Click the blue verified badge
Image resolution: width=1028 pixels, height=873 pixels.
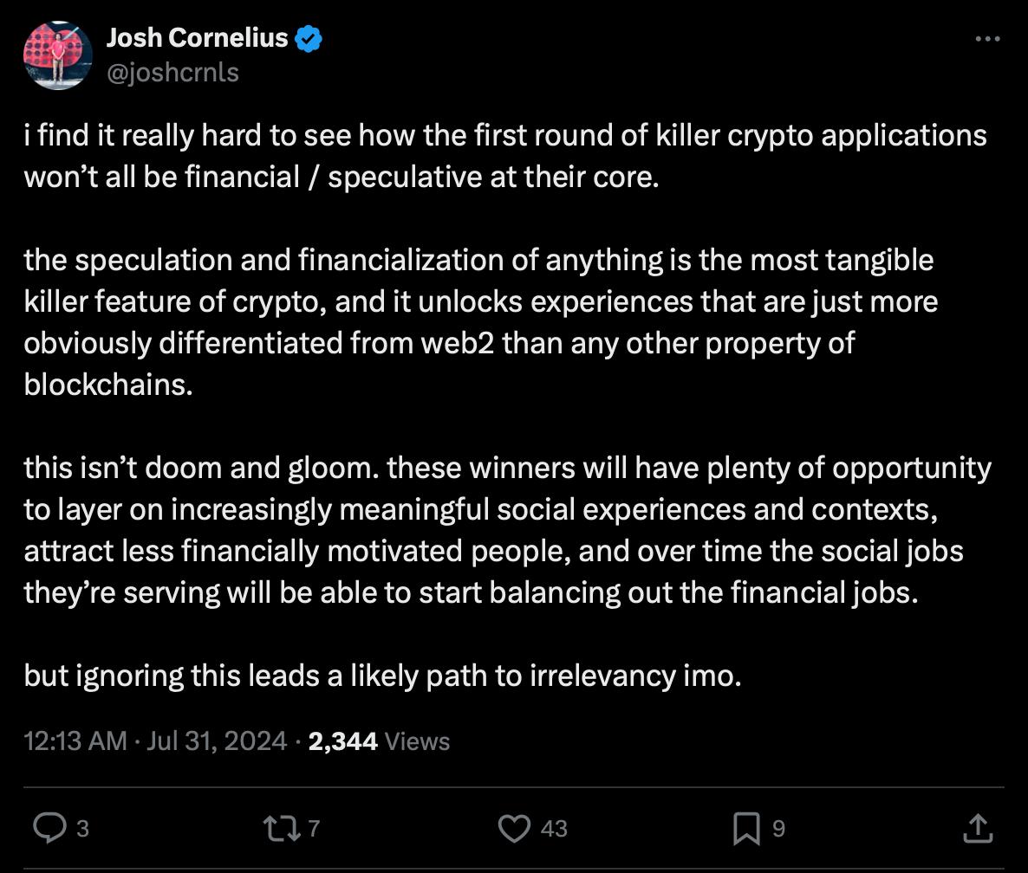pyautogui.click(x=309, y=39)
